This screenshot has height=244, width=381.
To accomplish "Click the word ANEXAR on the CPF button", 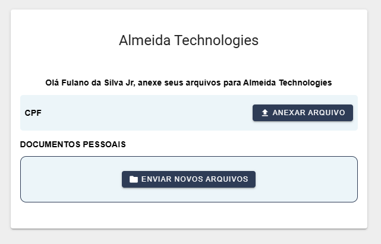I will (288, 113).
